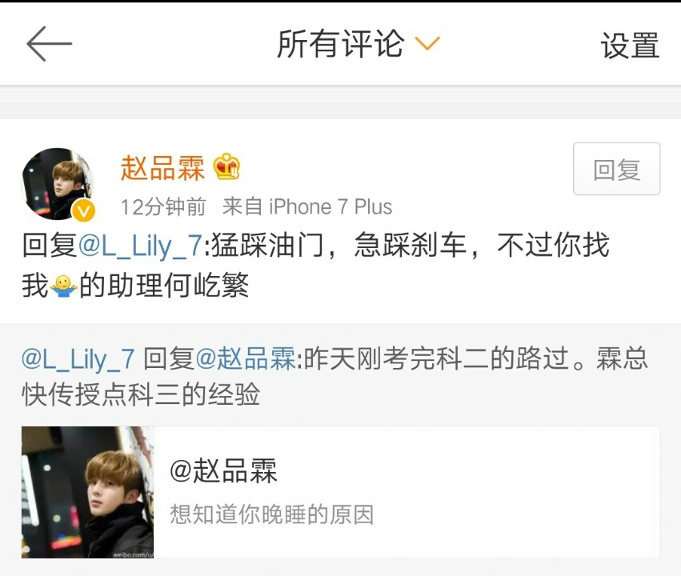Open 赵品霖's round profile avatar
681x576 pixels.
58,184
